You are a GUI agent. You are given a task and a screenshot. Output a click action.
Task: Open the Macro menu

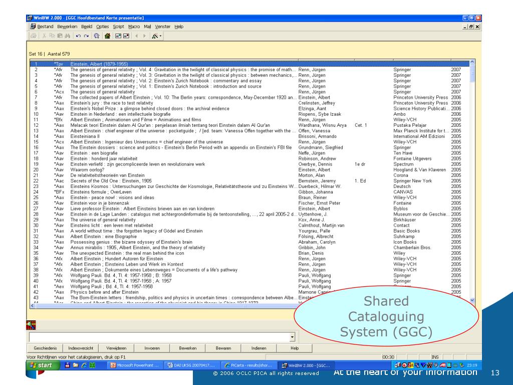(134, 27)
